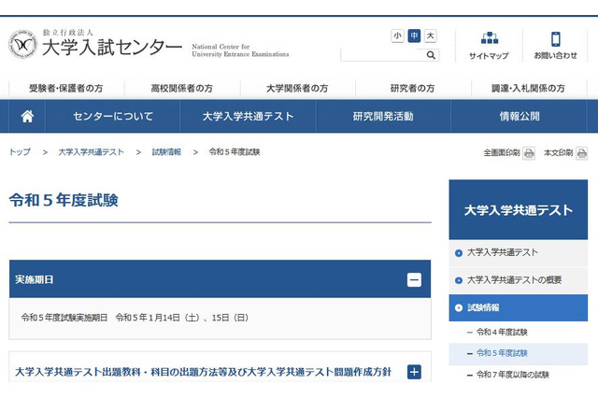This screenshot has width=598, height=398.
Task: Click the 本文印刷 printer icon
Action: pyautogui.click(x=581, y=153)
